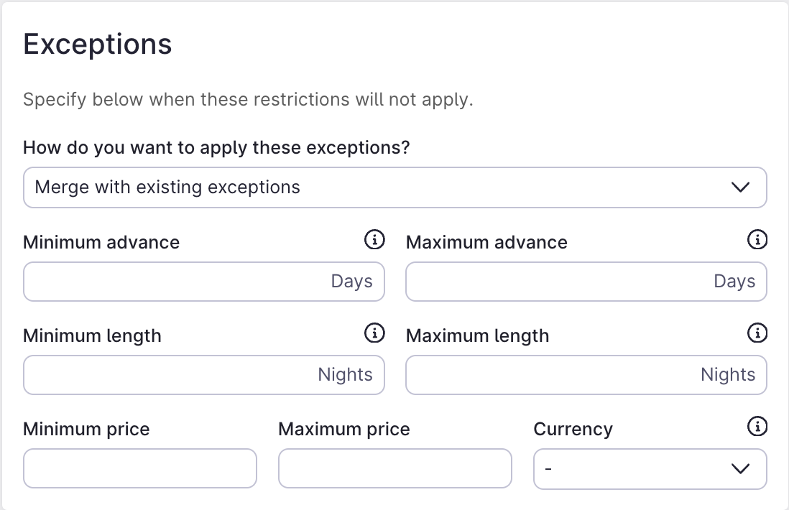Click the Nights unit label in Maximum length
Screen dimensions: 789x510
pos(729,375)
